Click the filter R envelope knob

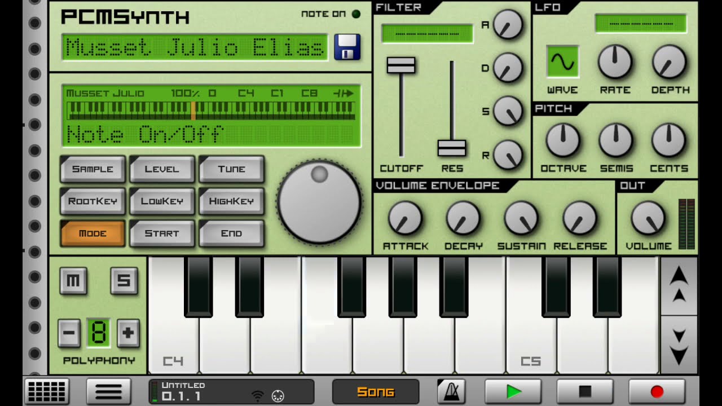coord(508,154)
